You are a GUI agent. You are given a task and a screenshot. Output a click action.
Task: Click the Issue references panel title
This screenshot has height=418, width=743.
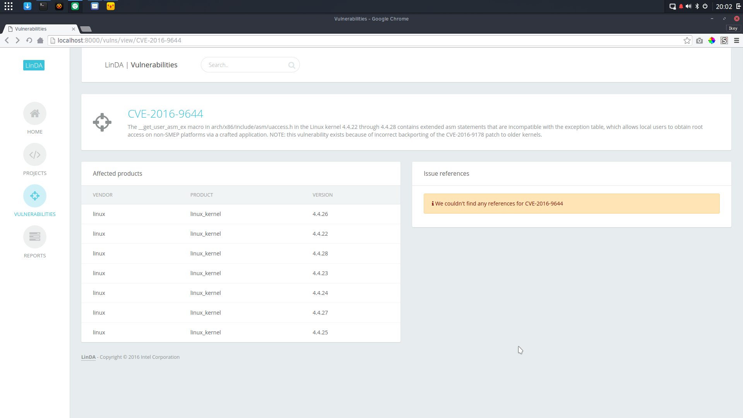[446, 174]
